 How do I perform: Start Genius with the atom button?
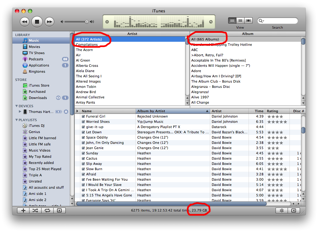(282, 211)
